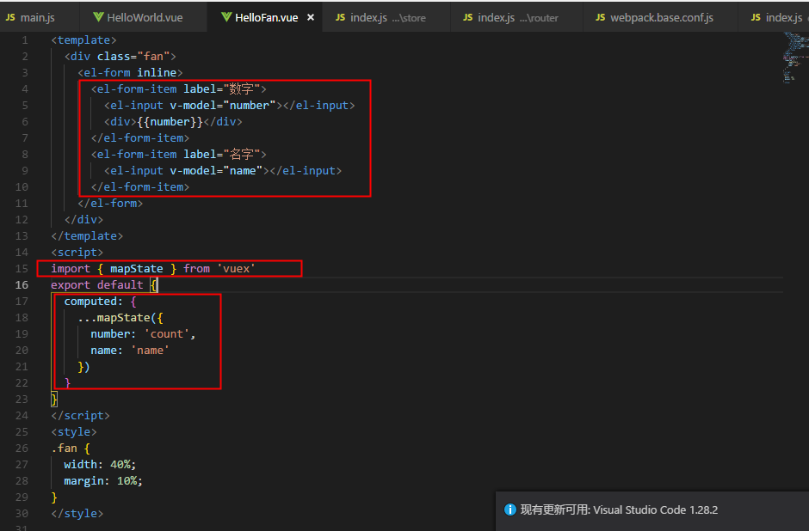Click the {{number}} interpolation
This screenshot has width=809, height=531.
[170, 121]
